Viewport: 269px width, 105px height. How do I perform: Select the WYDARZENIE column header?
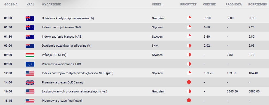[x=51, y=5]
